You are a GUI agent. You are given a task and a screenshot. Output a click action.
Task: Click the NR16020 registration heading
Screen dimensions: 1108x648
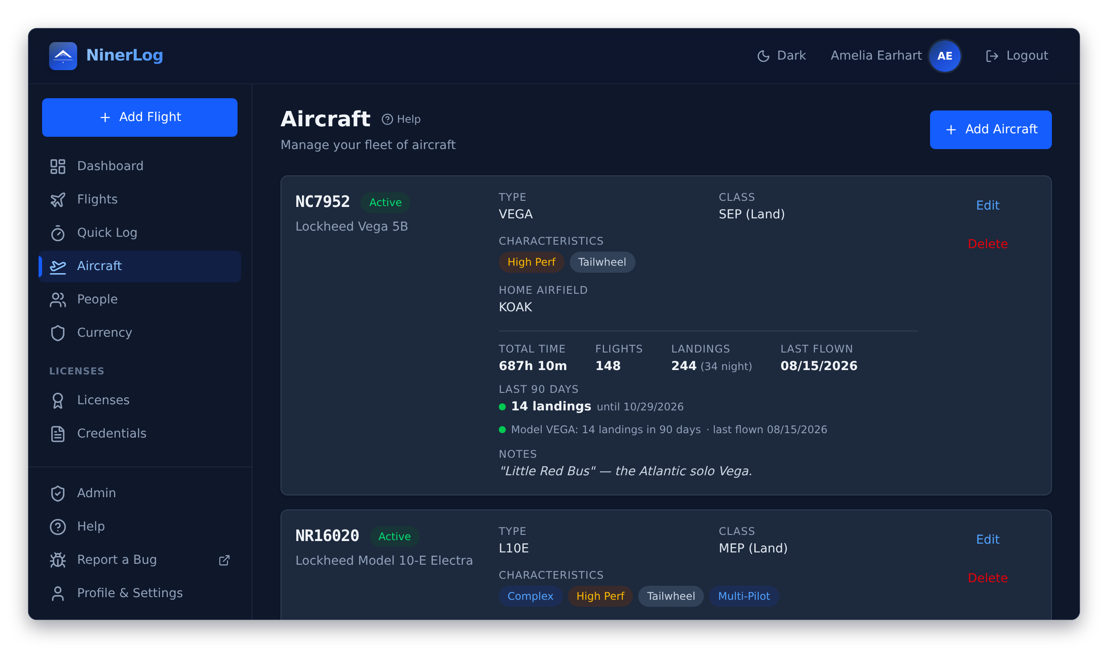click(327, 536)
